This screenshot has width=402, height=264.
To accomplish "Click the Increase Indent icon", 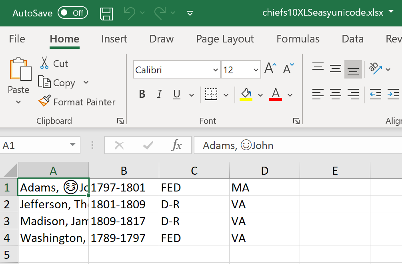I will point(393,94).
